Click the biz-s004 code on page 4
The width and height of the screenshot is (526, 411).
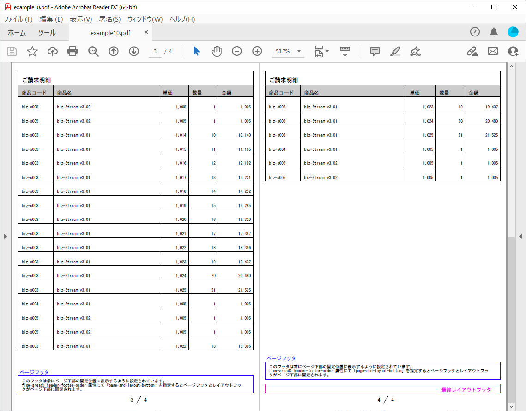pos(277,149)
